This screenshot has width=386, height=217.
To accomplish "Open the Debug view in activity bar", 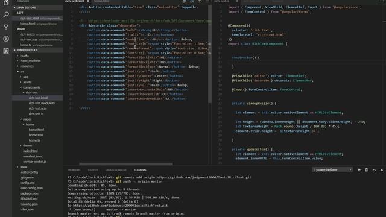I will pos(6,39).
